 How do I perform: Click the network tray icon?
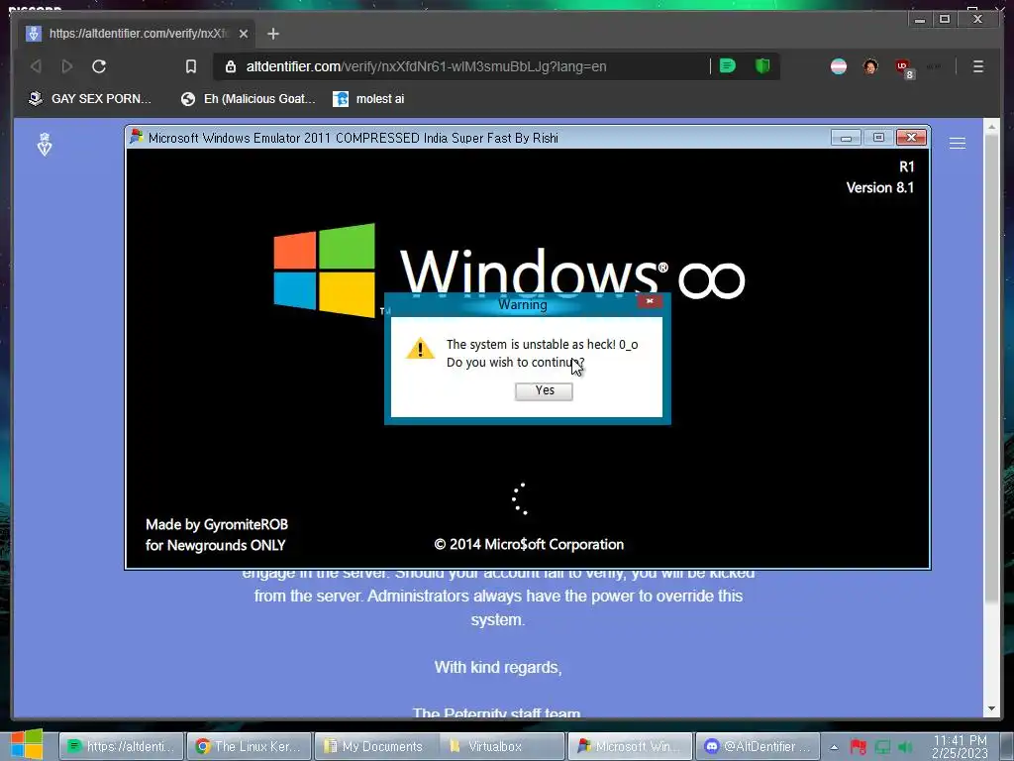point(882,747)
